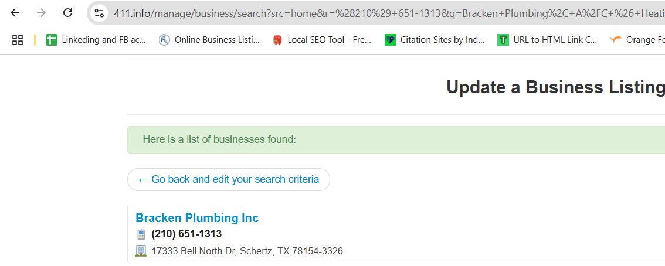
Task: Open the Local SEO Tool bookmark
Action: coord(322,40)
